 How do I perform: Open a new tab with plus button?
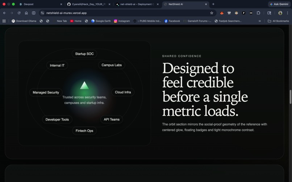pyautogui.click(x=213, y=4)
